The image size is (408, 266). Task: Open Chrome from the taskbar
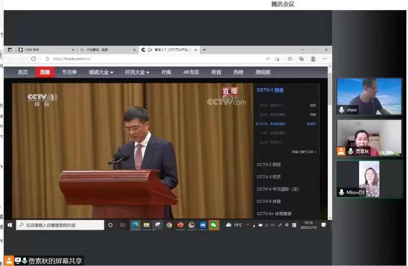[169, 225]
